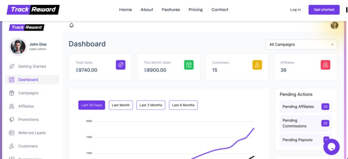348x159 pixels.
Task: Click the Dashboard grid icon in sidebar
Action: pos(12,80)
